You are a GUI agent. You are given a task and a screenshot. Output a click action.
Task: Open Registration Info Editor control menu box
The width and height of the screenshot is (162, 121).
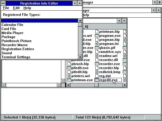[3, 3]
